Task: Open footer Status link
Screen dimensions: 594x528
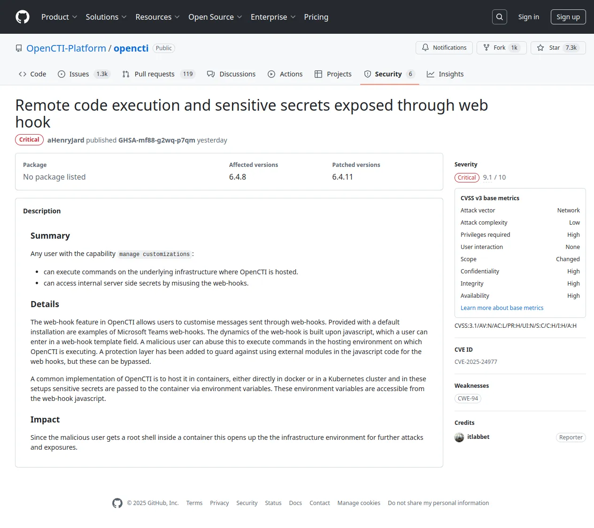Action: (273, 503)
